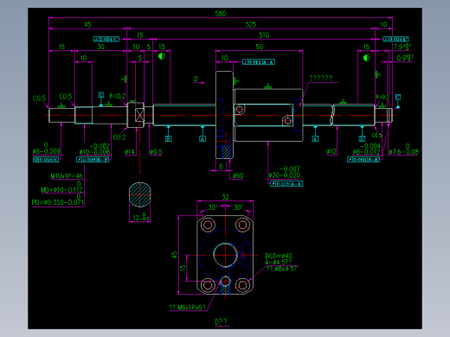This screenshot has width=450, height=337.
Task: Select the ?? M6x1Px6? thread note
Action: point(188,308)
